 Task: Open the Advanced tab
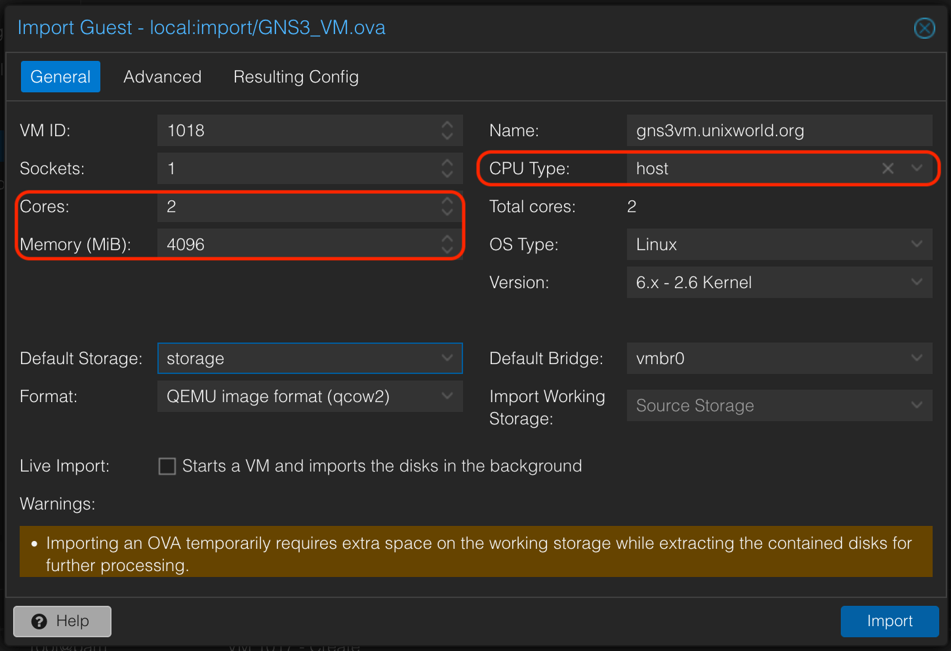163,77
